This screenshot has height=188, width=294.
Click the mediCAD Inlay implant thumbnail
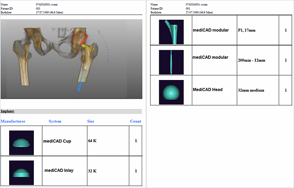22,173
